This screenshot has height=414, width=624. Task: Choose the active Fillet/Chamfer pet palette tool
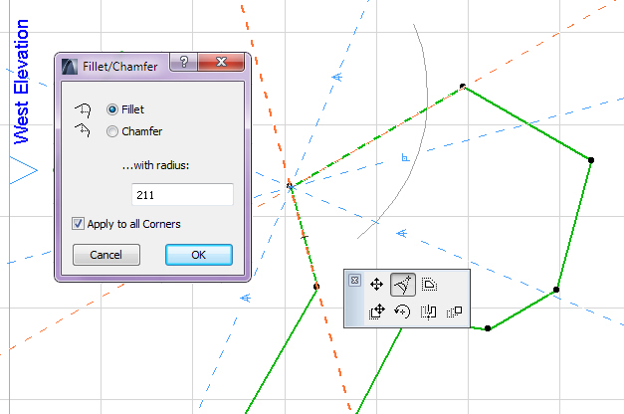(403, 285)
